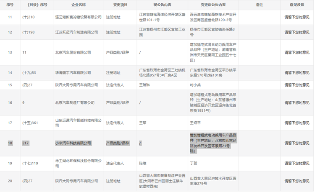The image size is (315, 192).
Task: Click 陕汽大同专用汽车有限公司 in row 15
Action: [76, 85]
